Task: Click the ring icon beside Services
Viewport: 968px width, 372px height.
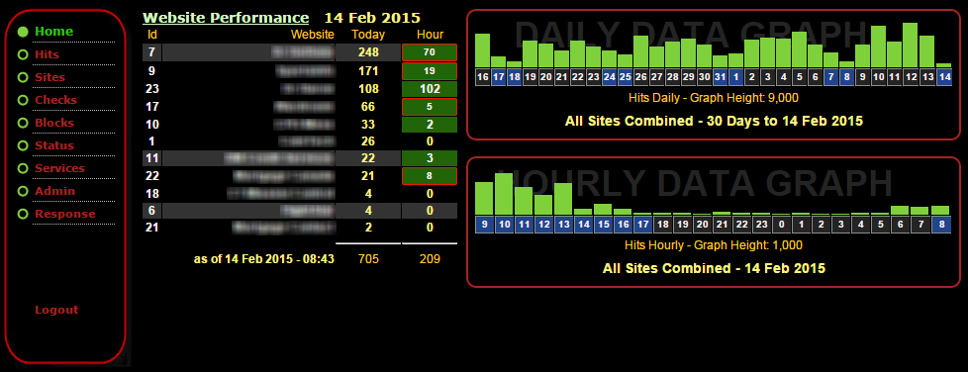Action: point(23,168)
